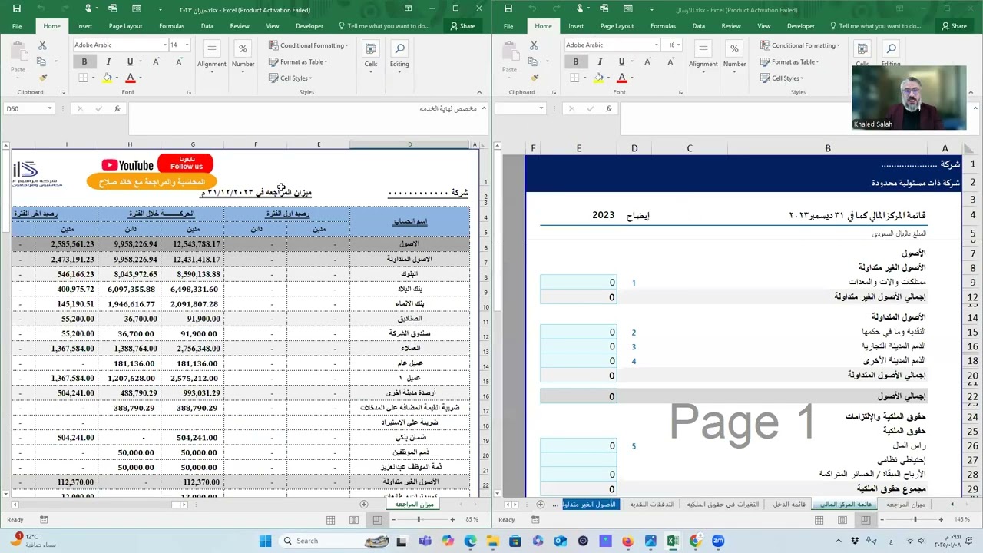The width and height of the screenshot is (983, 553).
Task: Toggle Underline in right Excel window
Action: click(x=621, y=61)
